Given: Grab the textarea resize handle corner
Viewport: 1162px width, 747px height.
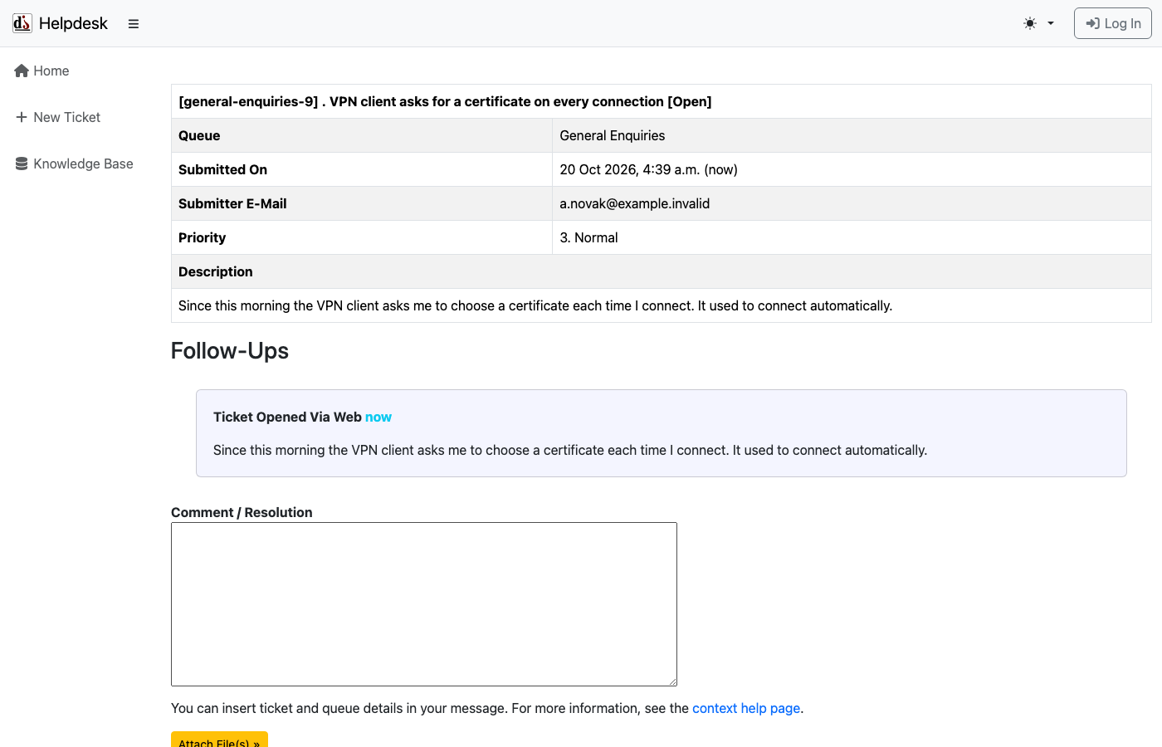Looking at the screenshot, I should point(672,681).
